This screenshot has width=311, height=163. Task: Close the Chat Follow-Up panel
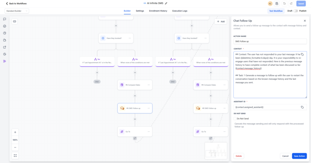pos(305,21)
